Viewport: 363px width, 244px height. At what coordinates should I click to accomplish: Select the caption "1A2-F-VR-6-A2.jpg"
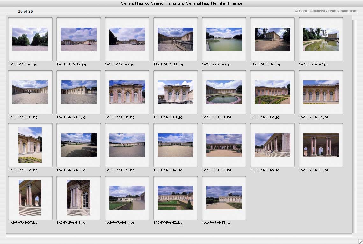[71, 64]
